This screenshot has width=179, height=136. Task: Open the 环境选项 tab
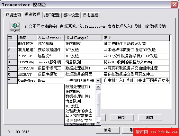(x=13, y=15)
